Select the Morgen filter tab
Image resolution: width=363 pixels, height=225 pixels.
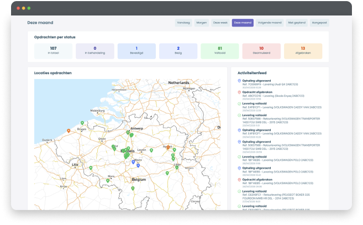pyautogui.click(x=202, y=23)
